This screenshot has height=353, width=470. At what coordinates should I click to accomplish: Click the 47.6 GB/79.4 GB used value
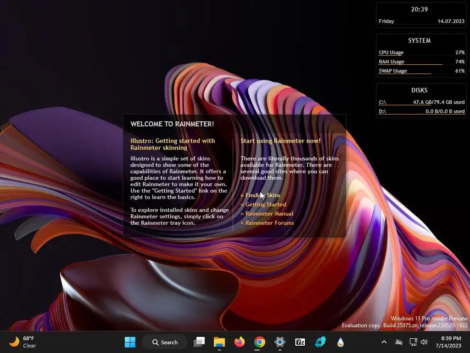point(438,102)
